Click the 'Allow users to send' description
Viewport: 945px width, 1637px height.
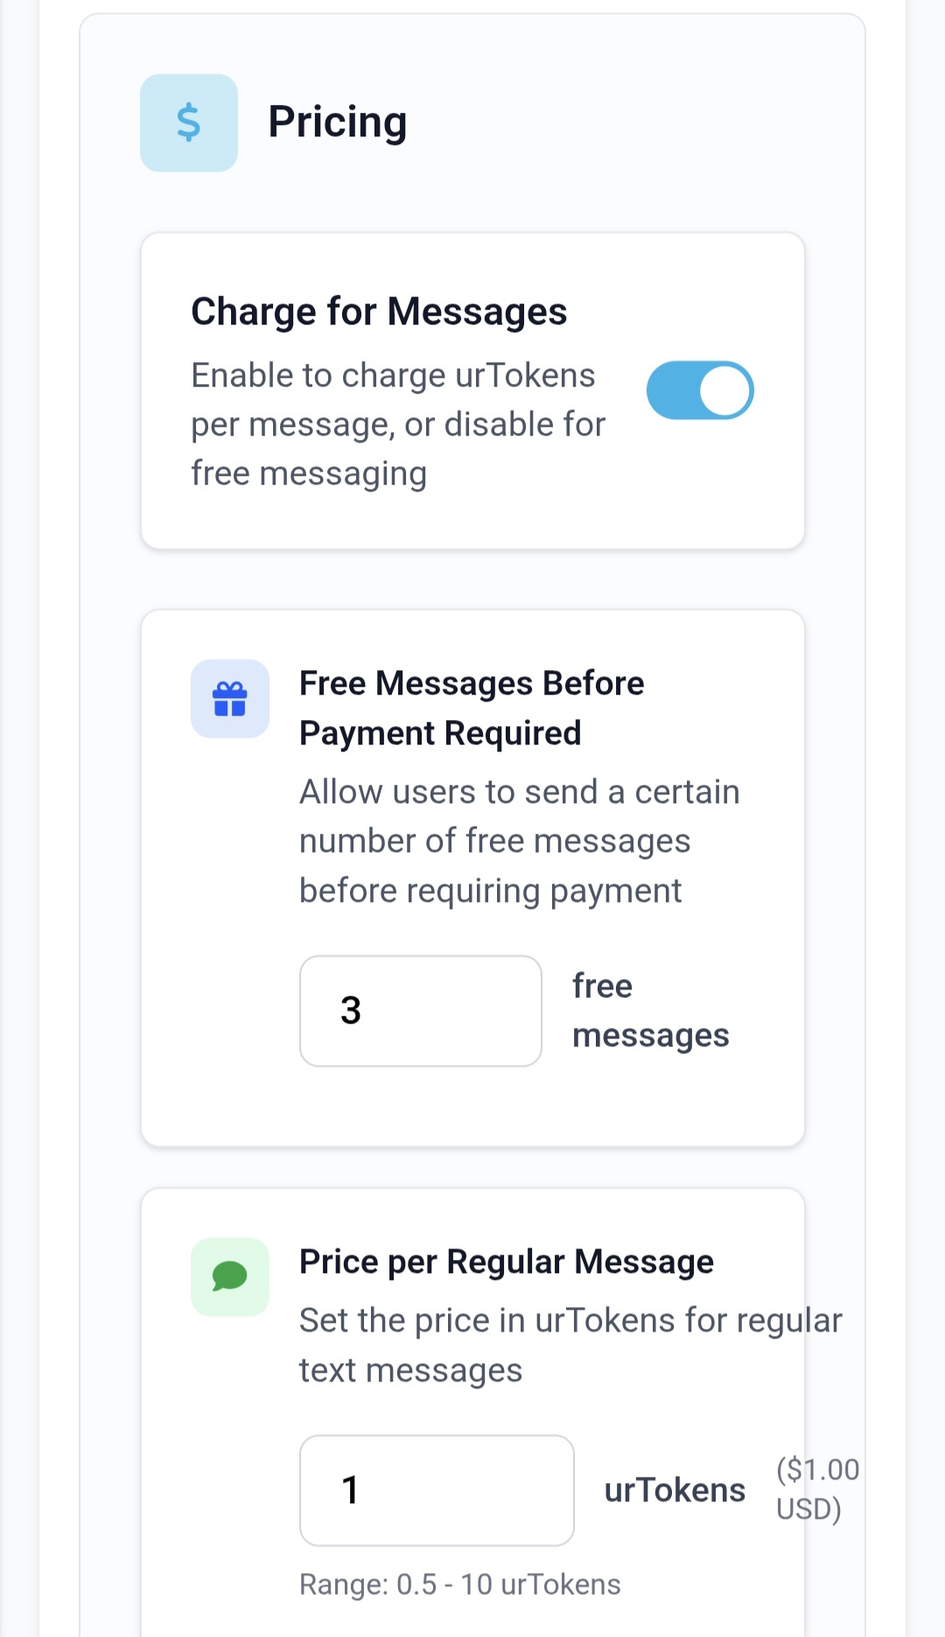coord(519,841)
